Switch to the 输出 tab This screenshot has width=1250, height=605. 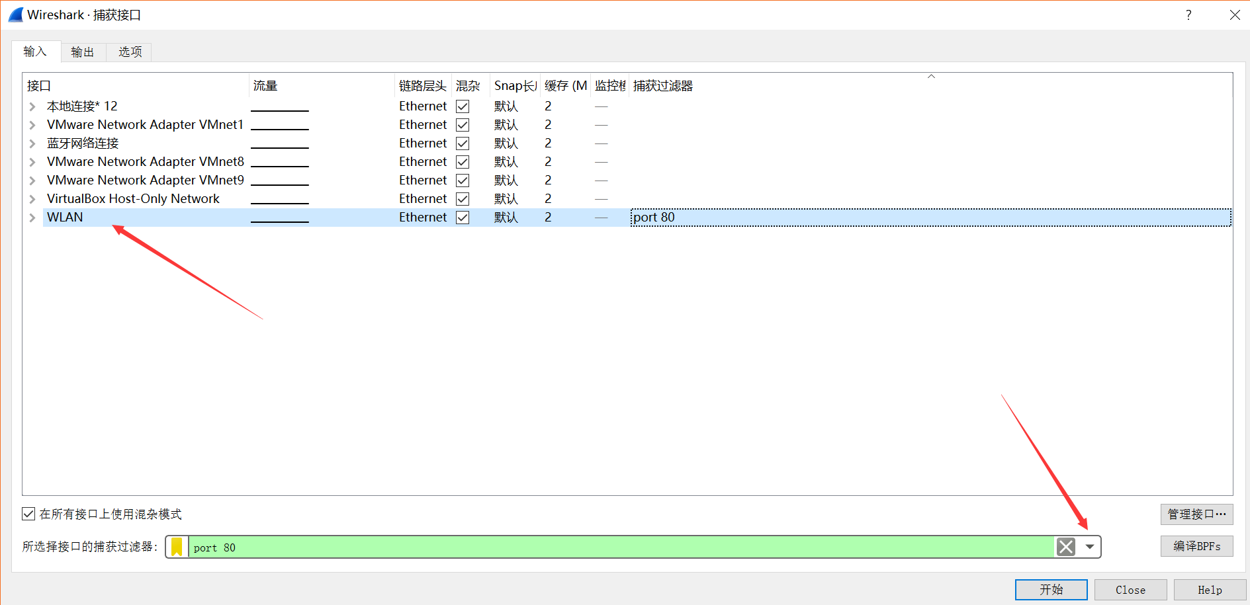[x=83, y=52]
